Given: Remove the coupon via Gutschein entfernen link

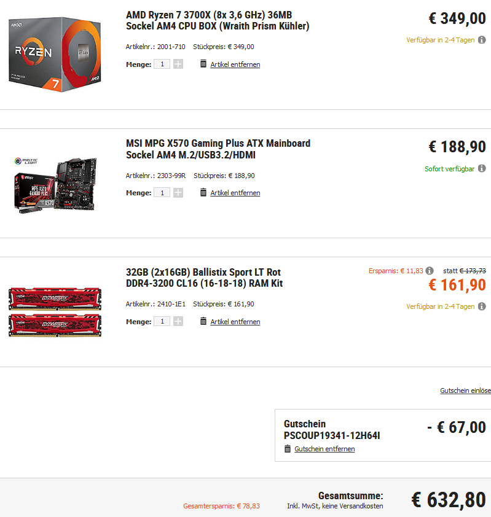Looking at the screenshot, I should [324, 449].
